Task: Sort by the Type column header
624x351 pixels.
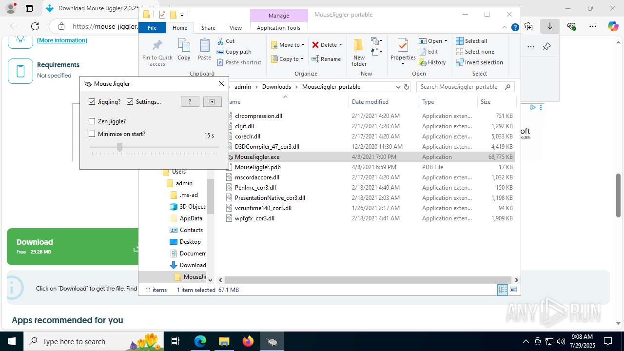Action: [448, 102]
